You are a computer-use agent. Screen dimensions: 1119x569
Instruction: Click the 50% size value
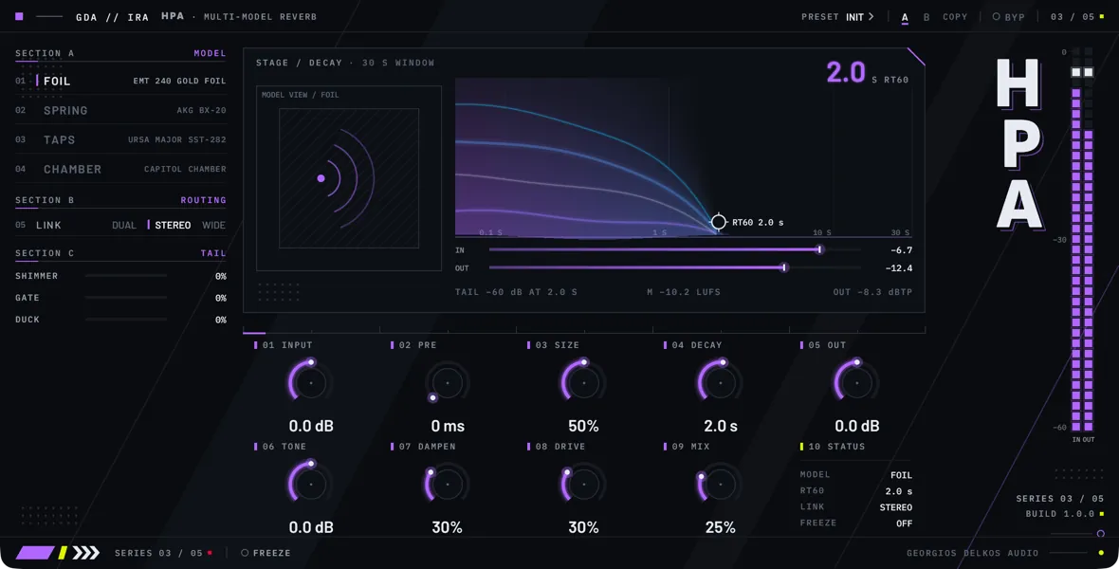(584, 426)
